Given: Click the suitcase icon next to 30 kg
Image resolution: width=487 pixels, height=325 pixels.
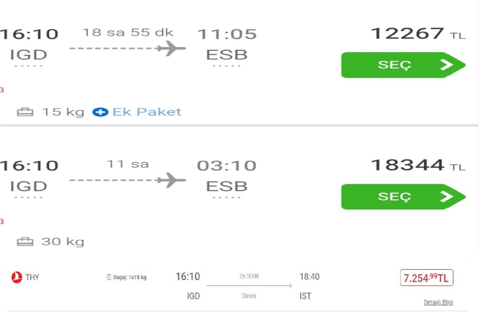Looking at the screenshot, I should coord(25,242).
